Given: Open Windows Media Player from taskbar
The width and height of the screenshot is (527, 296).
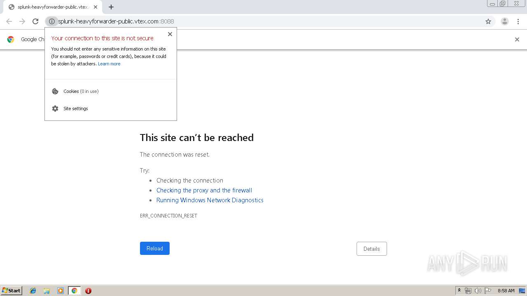Looking at the screenshot, I should (61, 291).
